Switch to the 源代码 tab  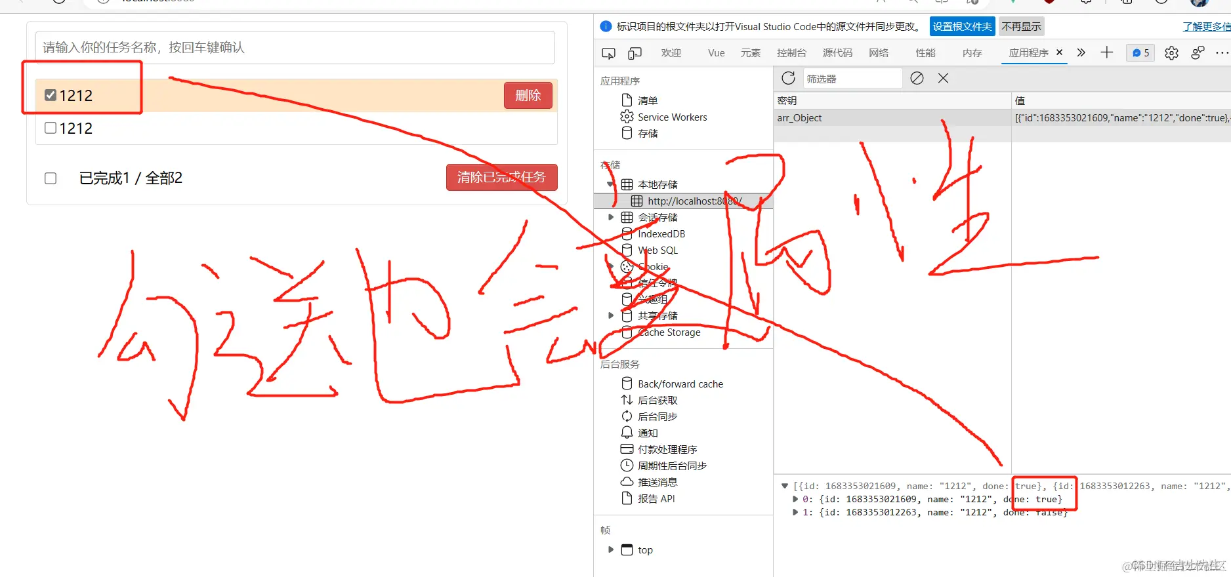[837, 53]
